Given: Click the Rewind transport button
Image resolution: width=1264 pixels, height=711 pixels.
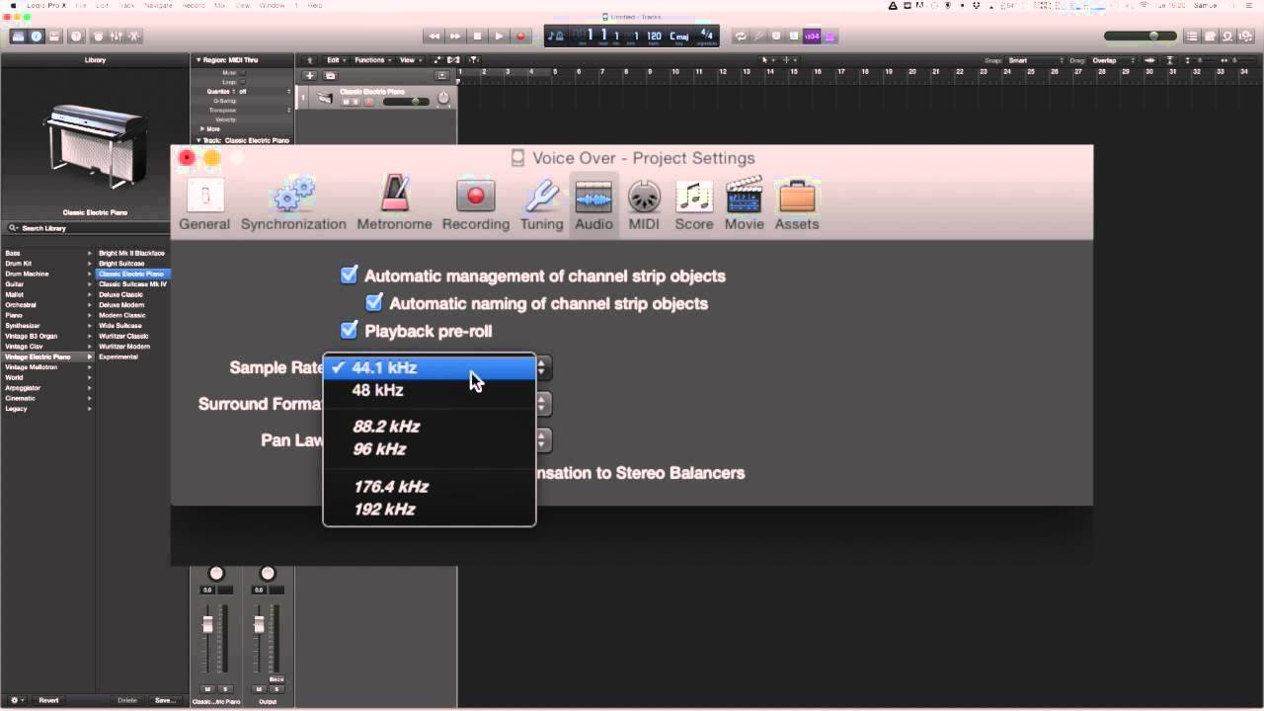Looking at the screenshot, I should 434,37.
